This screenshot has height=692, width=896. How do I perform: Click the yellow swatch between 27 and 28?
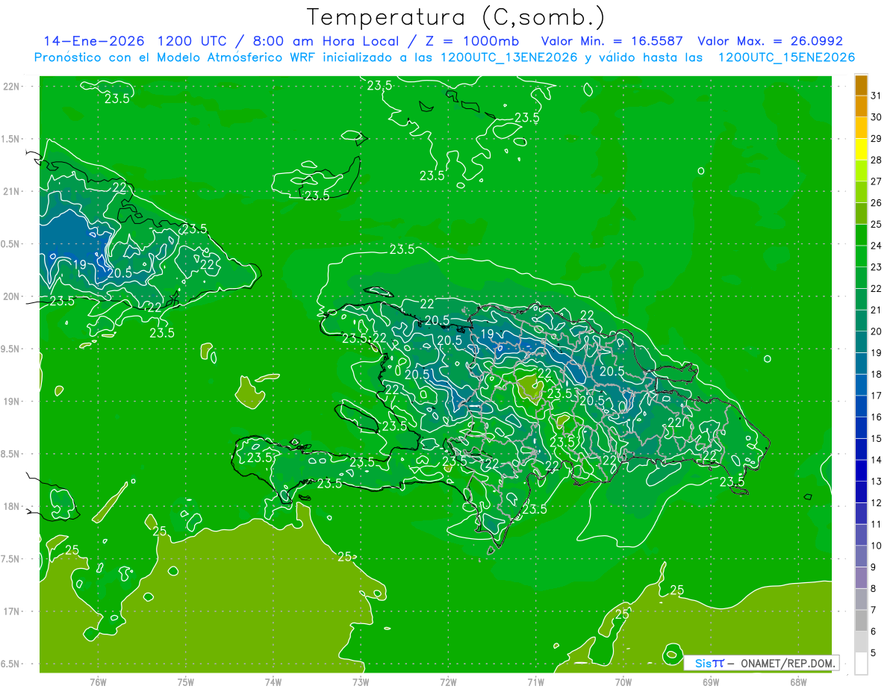pos(861,170)
